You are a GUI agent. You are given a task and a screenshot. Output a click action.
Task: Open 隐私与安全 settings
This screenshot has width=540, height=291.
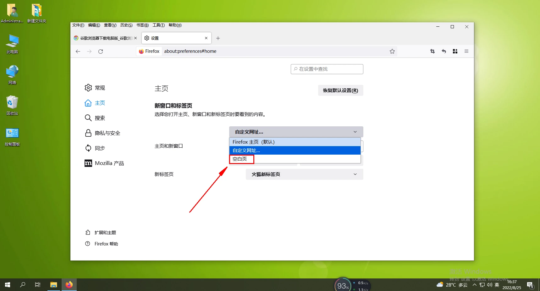click(102, 133)
